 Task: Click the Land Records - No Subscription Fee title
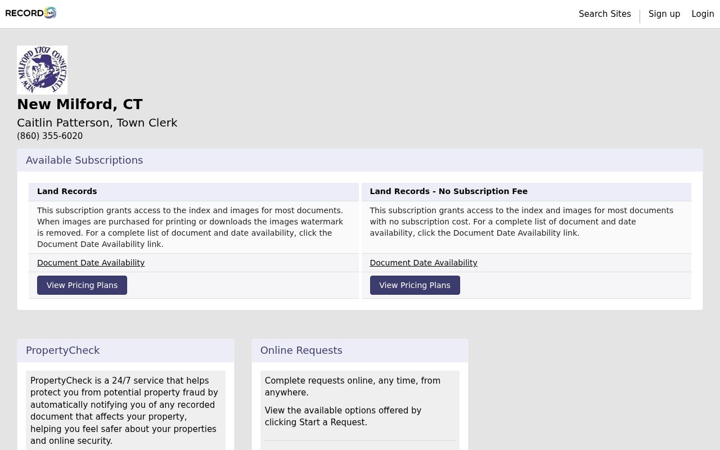(449, 191)
